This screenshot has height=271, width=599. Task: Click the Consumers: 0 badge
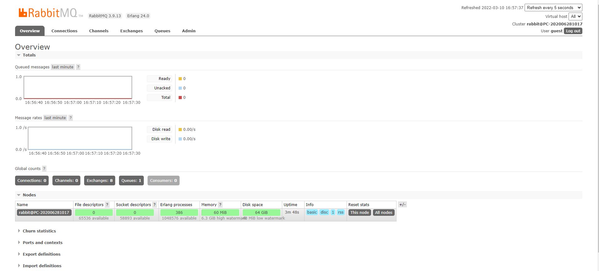coord(164,180)
